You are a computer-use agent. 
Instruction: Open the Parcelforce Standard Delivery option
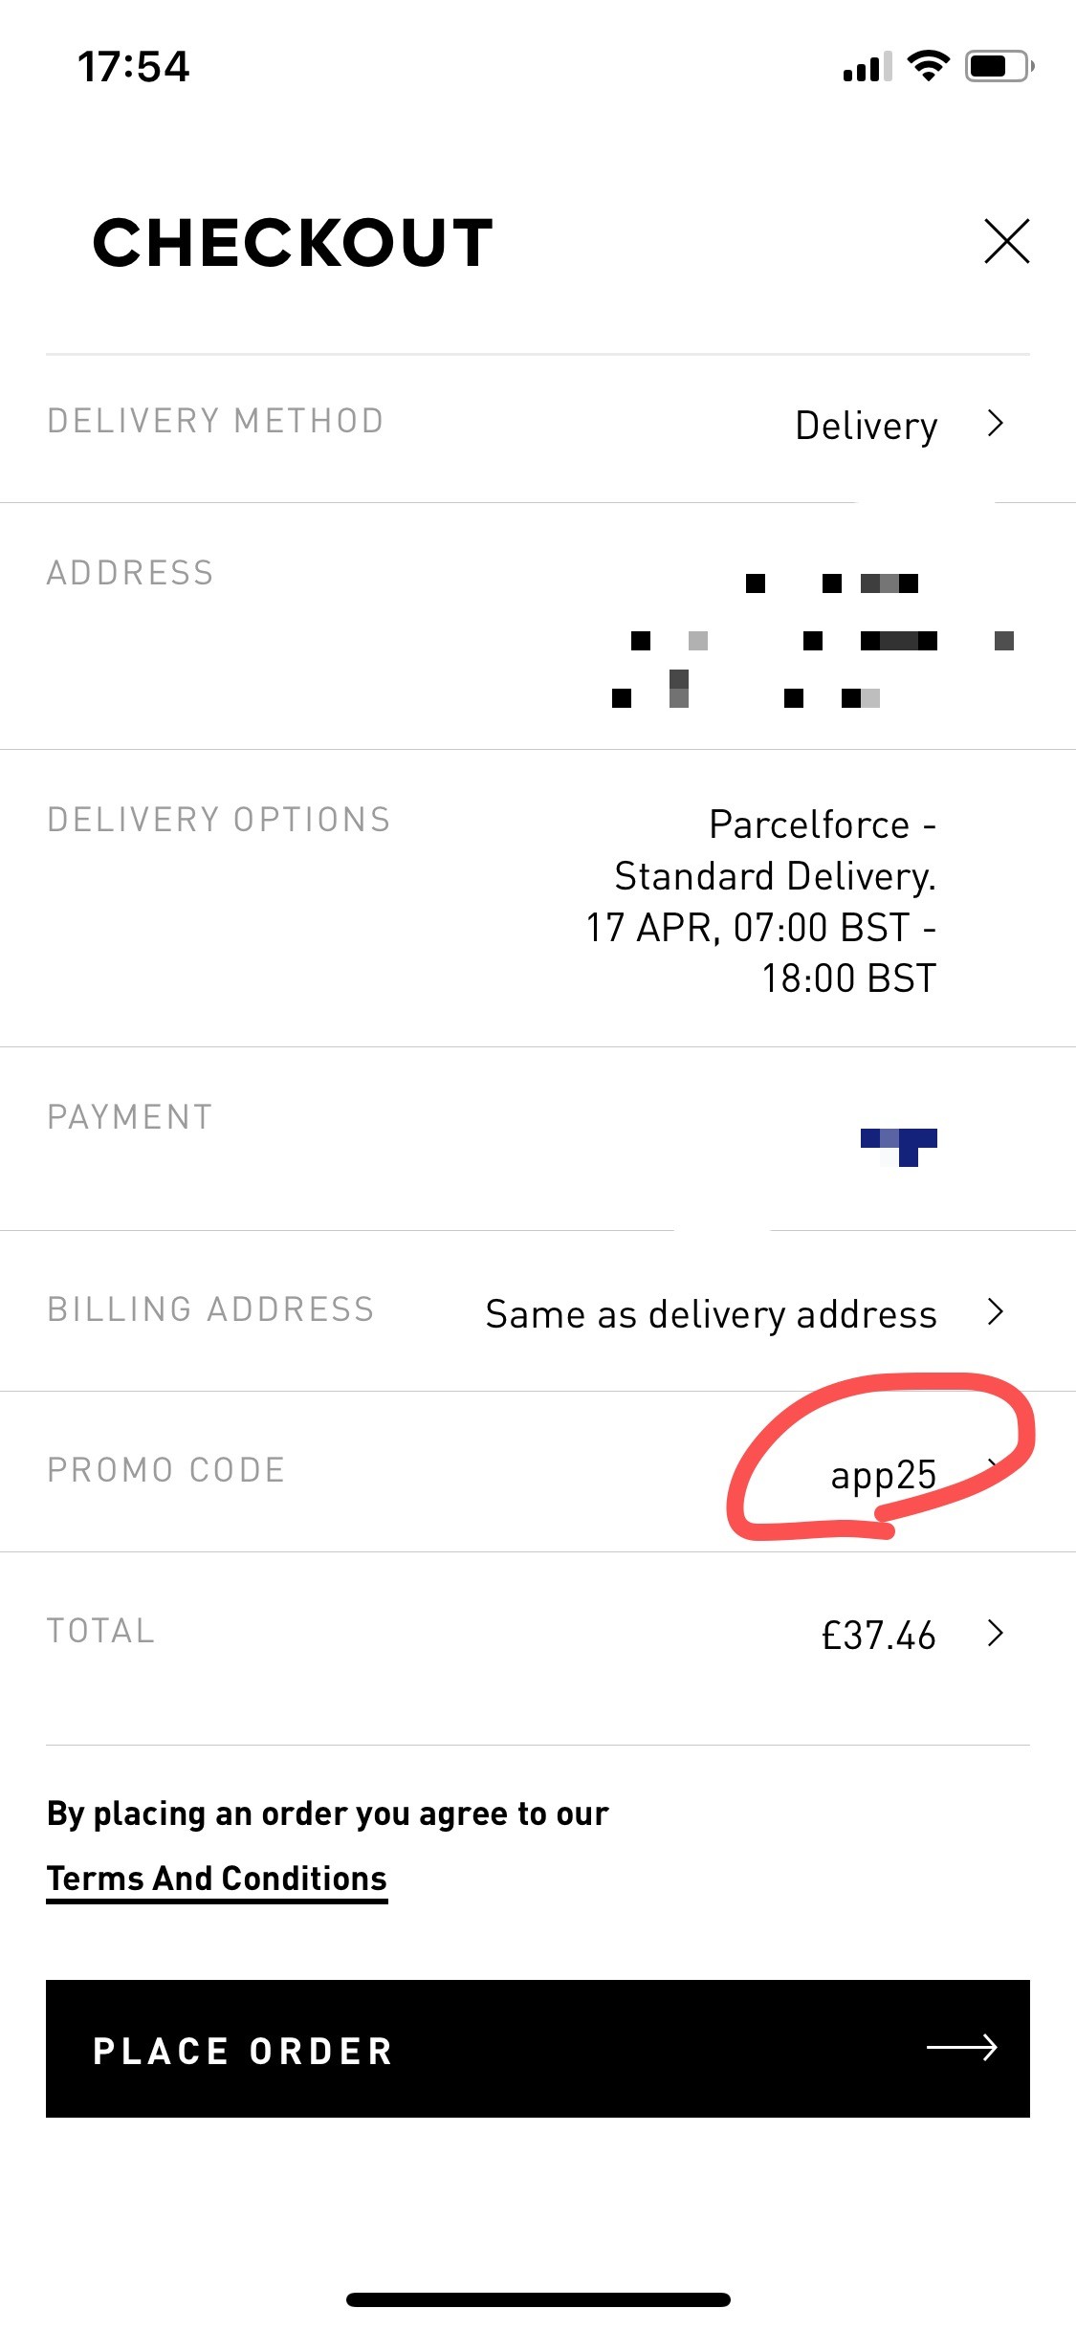pos(761,901)
